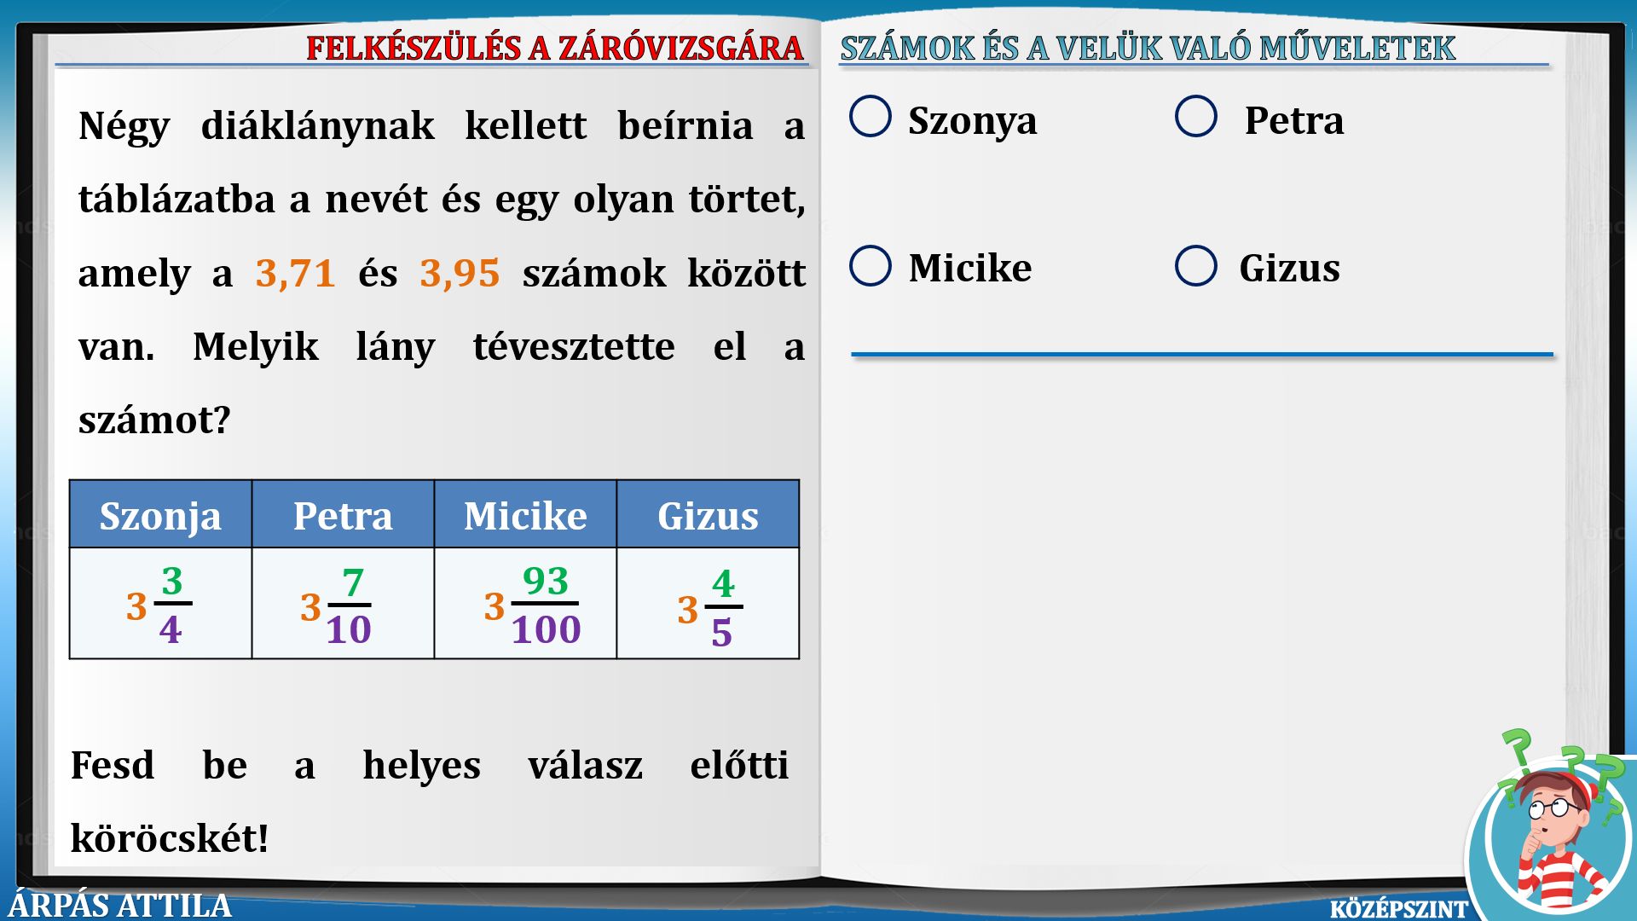Click the KÖZÉPSZINT level label
The width and height of the screenshot is (1637, 921).
(x=1398, y=908)
